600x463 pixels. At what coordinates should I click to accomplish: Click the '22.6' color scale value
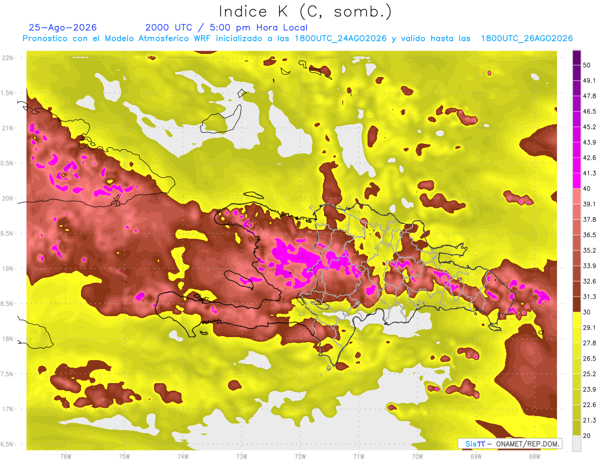point(589,405)
